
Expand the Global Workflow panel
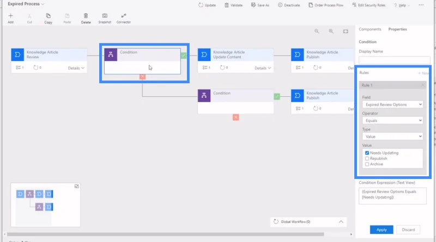[341, 222]
